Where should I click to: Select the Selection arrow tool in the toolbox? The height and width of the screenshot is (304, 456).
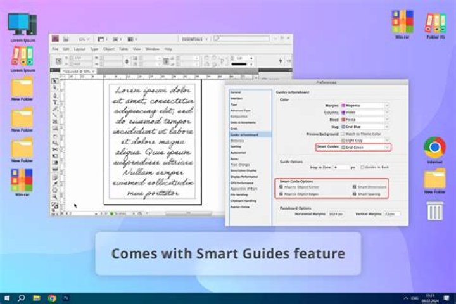point(55,81)
